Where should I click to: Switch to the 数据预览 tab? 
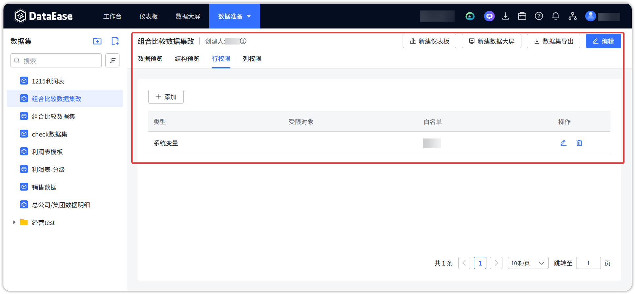[x=150, y=59]
